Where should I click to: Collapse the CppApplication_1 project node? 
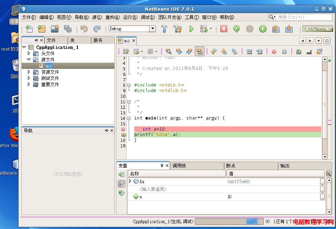point(24,47)
